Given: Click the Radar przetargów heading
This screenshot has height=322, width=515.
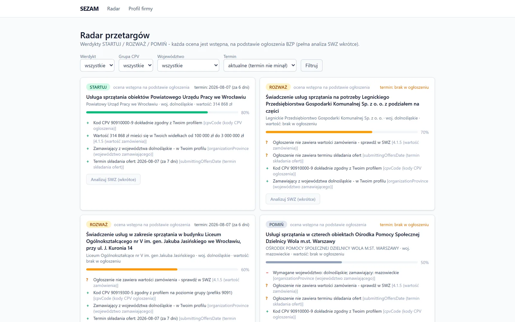Looking at the screenshot, I should click(x=115, y=35).
